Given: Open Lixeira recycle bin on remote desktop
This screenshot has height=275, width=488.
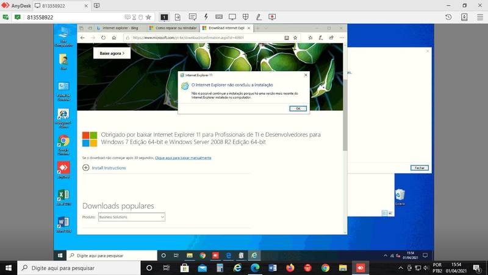Looking at the screenshot, I should (x=400, y=197).
